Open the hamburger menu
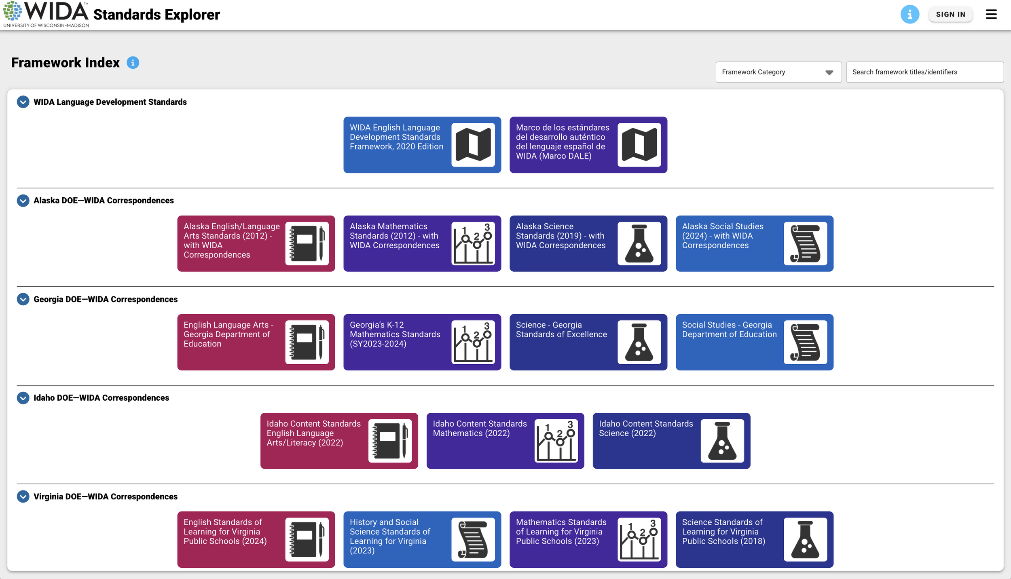 tap(991, 15)
